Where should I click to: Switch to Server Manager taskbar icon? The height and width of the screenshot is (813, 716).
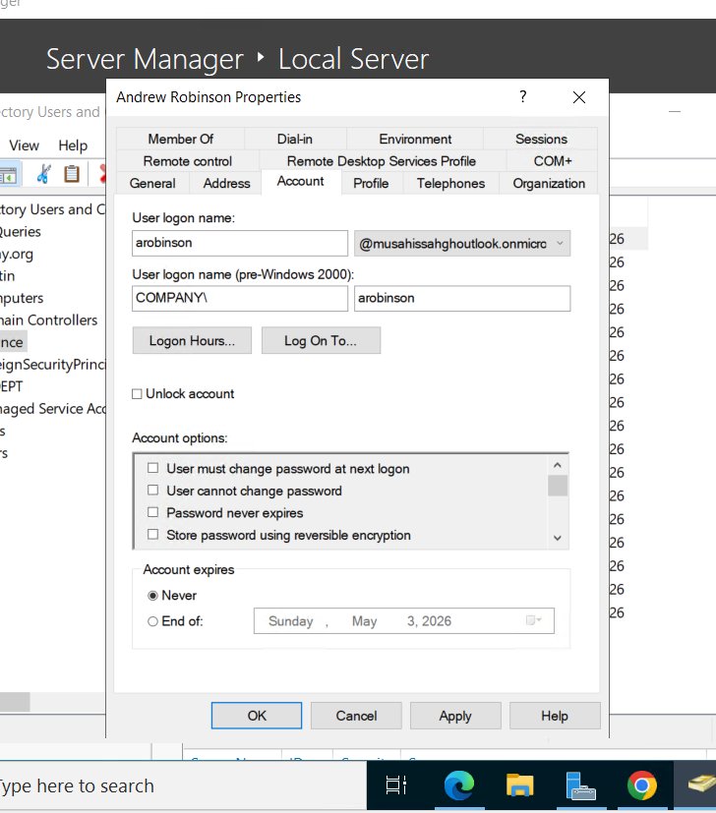pyautogui.click(x=580, y=784)
